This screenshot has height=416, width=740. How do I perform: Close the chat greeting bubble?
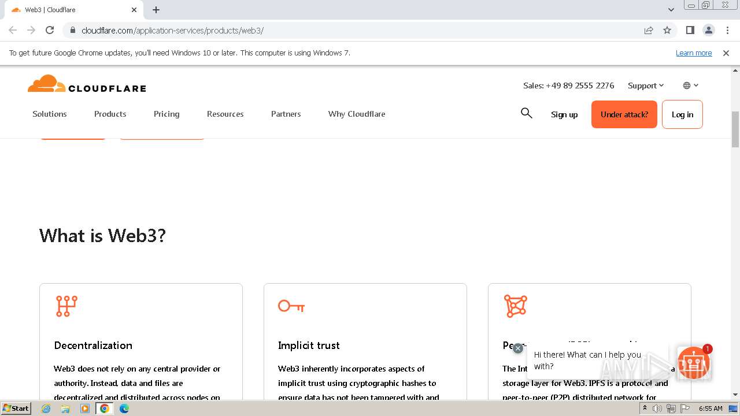point(518,348)
